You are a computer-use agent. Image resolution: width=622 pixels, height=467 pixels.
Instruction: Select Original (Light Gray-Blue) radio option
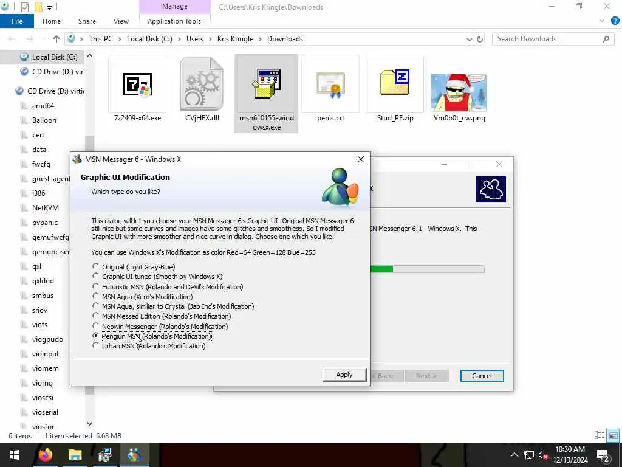click(95, 266)
